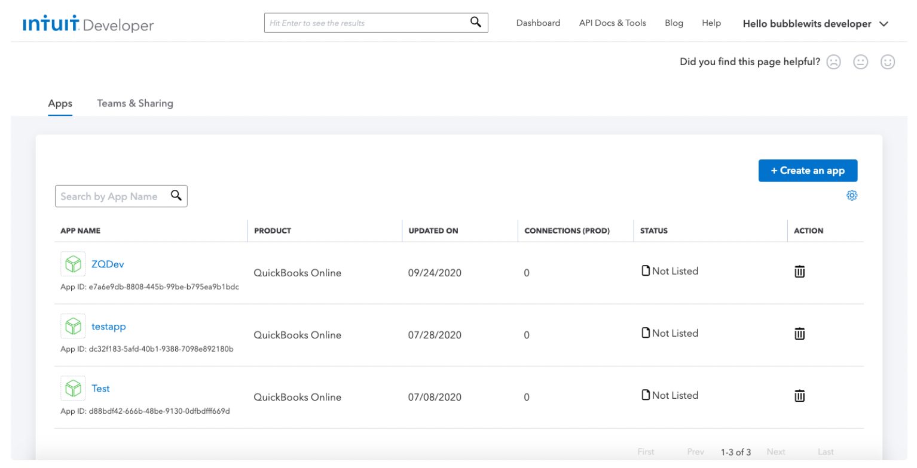Click the magnifier icon in the top search bar
Viewport: 917px width, 468px height.
pyautogui.click(x=476, y=22)
